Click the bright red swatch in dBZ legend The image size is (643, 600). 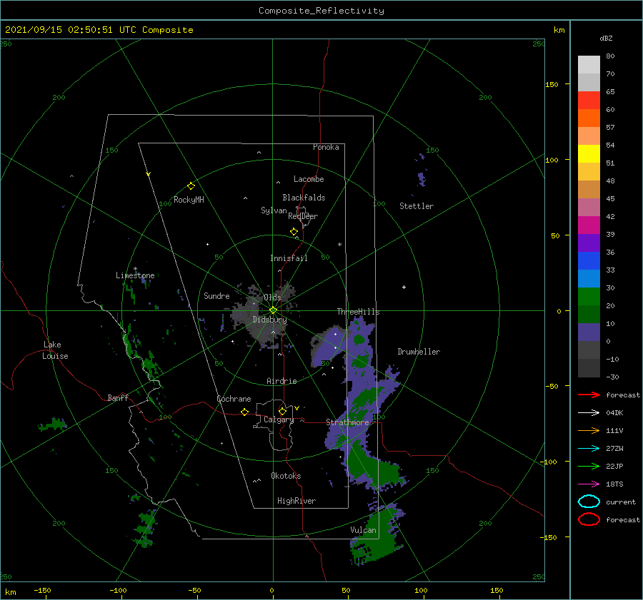pos(589,101)
